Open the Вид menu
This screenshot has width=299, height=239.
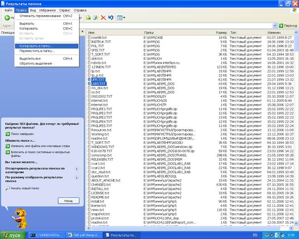coord(33,10)
